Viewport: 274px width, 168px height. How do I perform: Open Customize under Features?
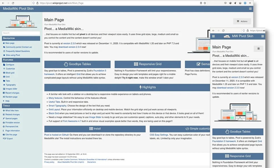pos(10,69)
